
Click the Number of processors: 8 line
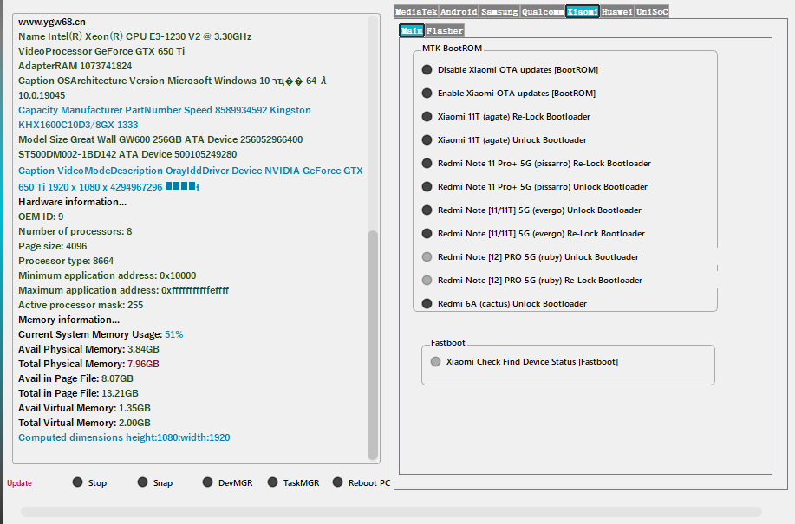click(x=75, y=231)
